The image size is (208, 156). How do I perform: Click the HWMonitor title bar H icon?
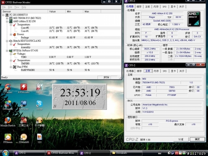[3, 2]
